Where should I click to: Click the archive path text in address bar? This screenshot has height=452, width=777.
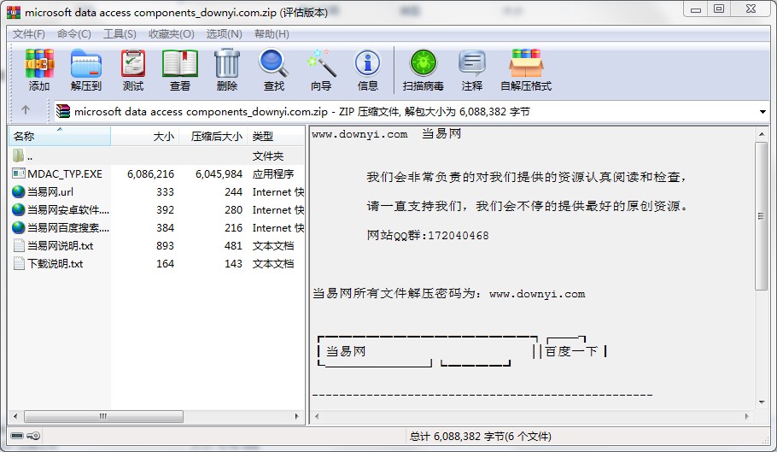pos(301,112)
